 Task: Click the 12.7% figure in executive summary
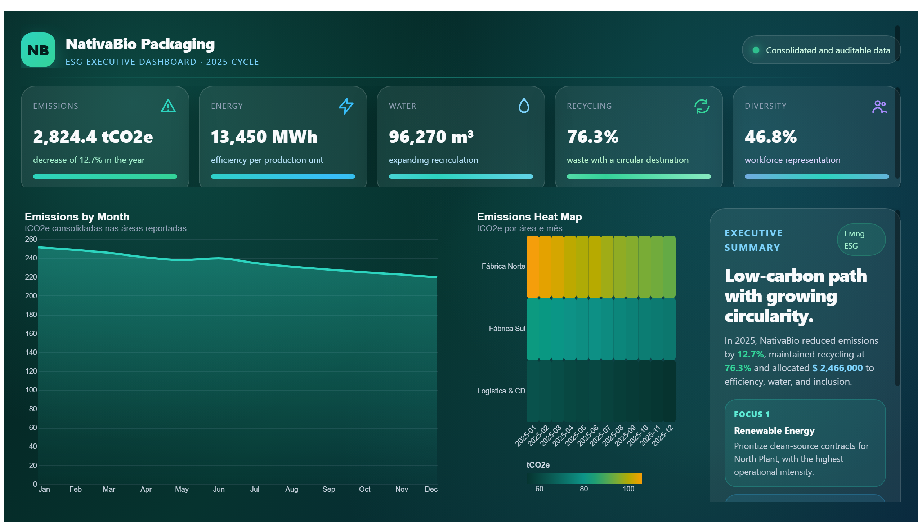tap(750, 354)
